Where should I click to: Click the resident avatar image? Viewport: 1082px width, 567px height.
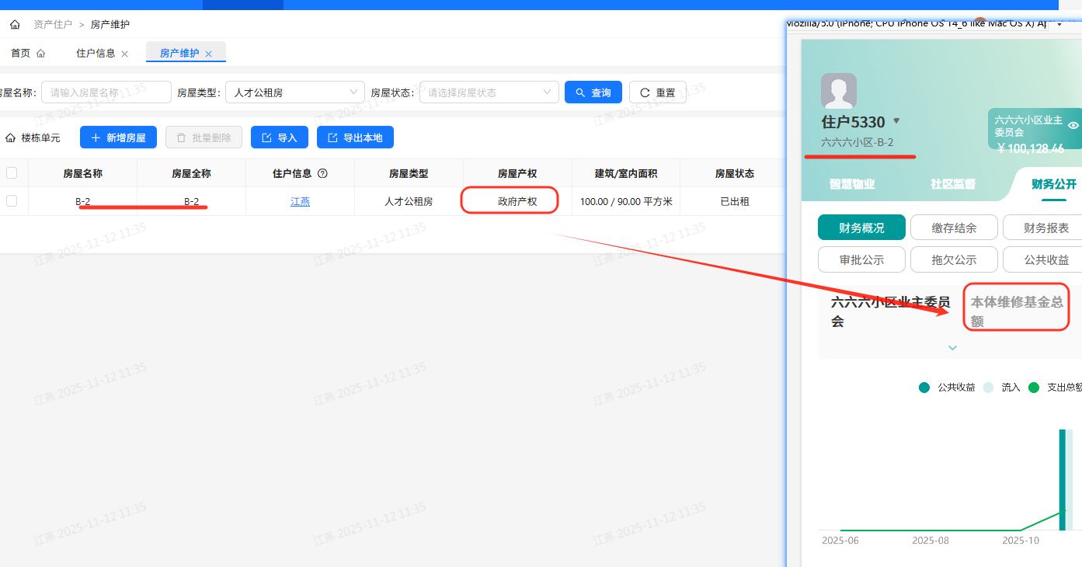tap(839, 91)
